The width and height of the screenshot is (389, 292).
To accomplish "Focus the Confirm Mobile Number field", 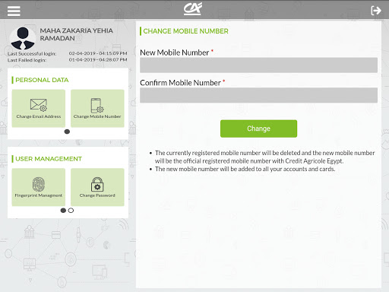I will 258,95.
